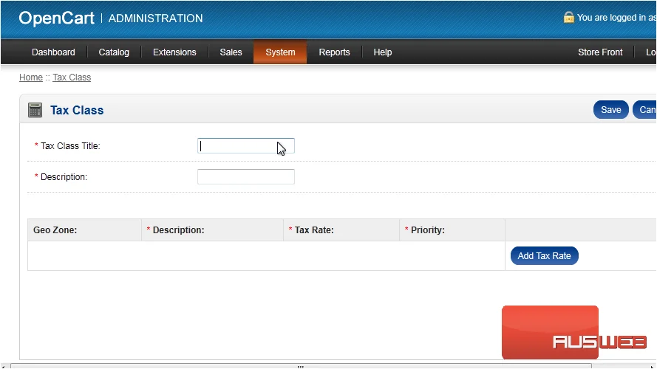
Task: Open the Dashboard menu
Action: click(x=53, y=52)
